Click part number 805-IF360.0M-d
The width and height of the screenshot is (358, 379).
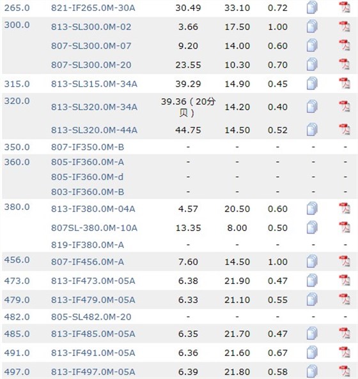(87, 177)
